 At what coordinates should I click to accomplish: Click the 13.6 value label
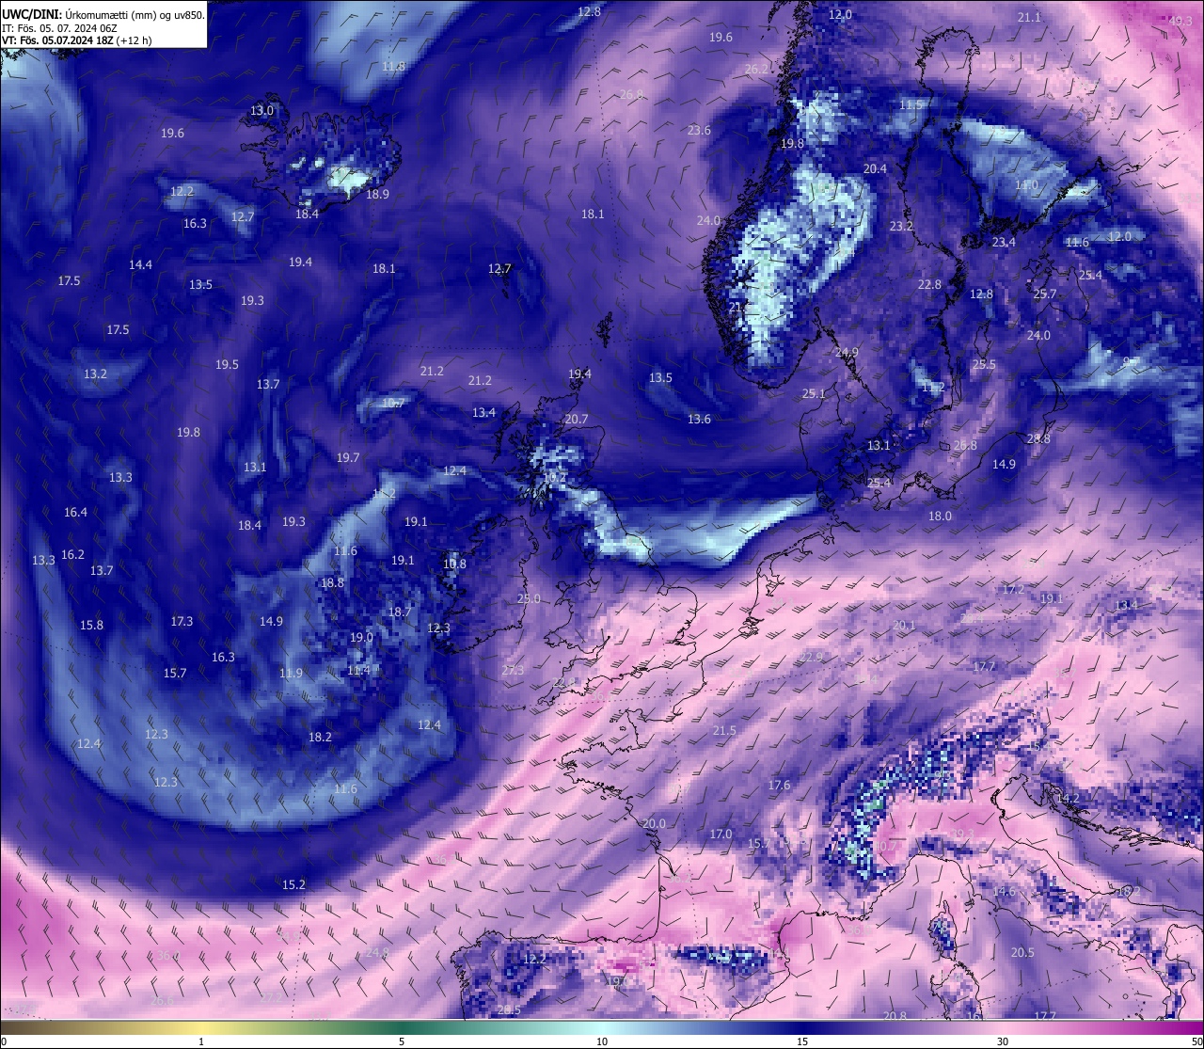click(699, 420)
